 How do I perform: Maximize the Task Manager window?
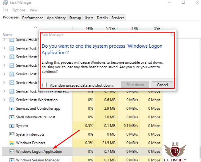183,2
